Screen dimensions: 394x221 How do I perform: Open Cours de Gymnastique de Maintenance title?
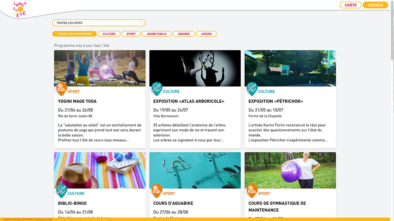pyautogui.click(x=277, y=207)
